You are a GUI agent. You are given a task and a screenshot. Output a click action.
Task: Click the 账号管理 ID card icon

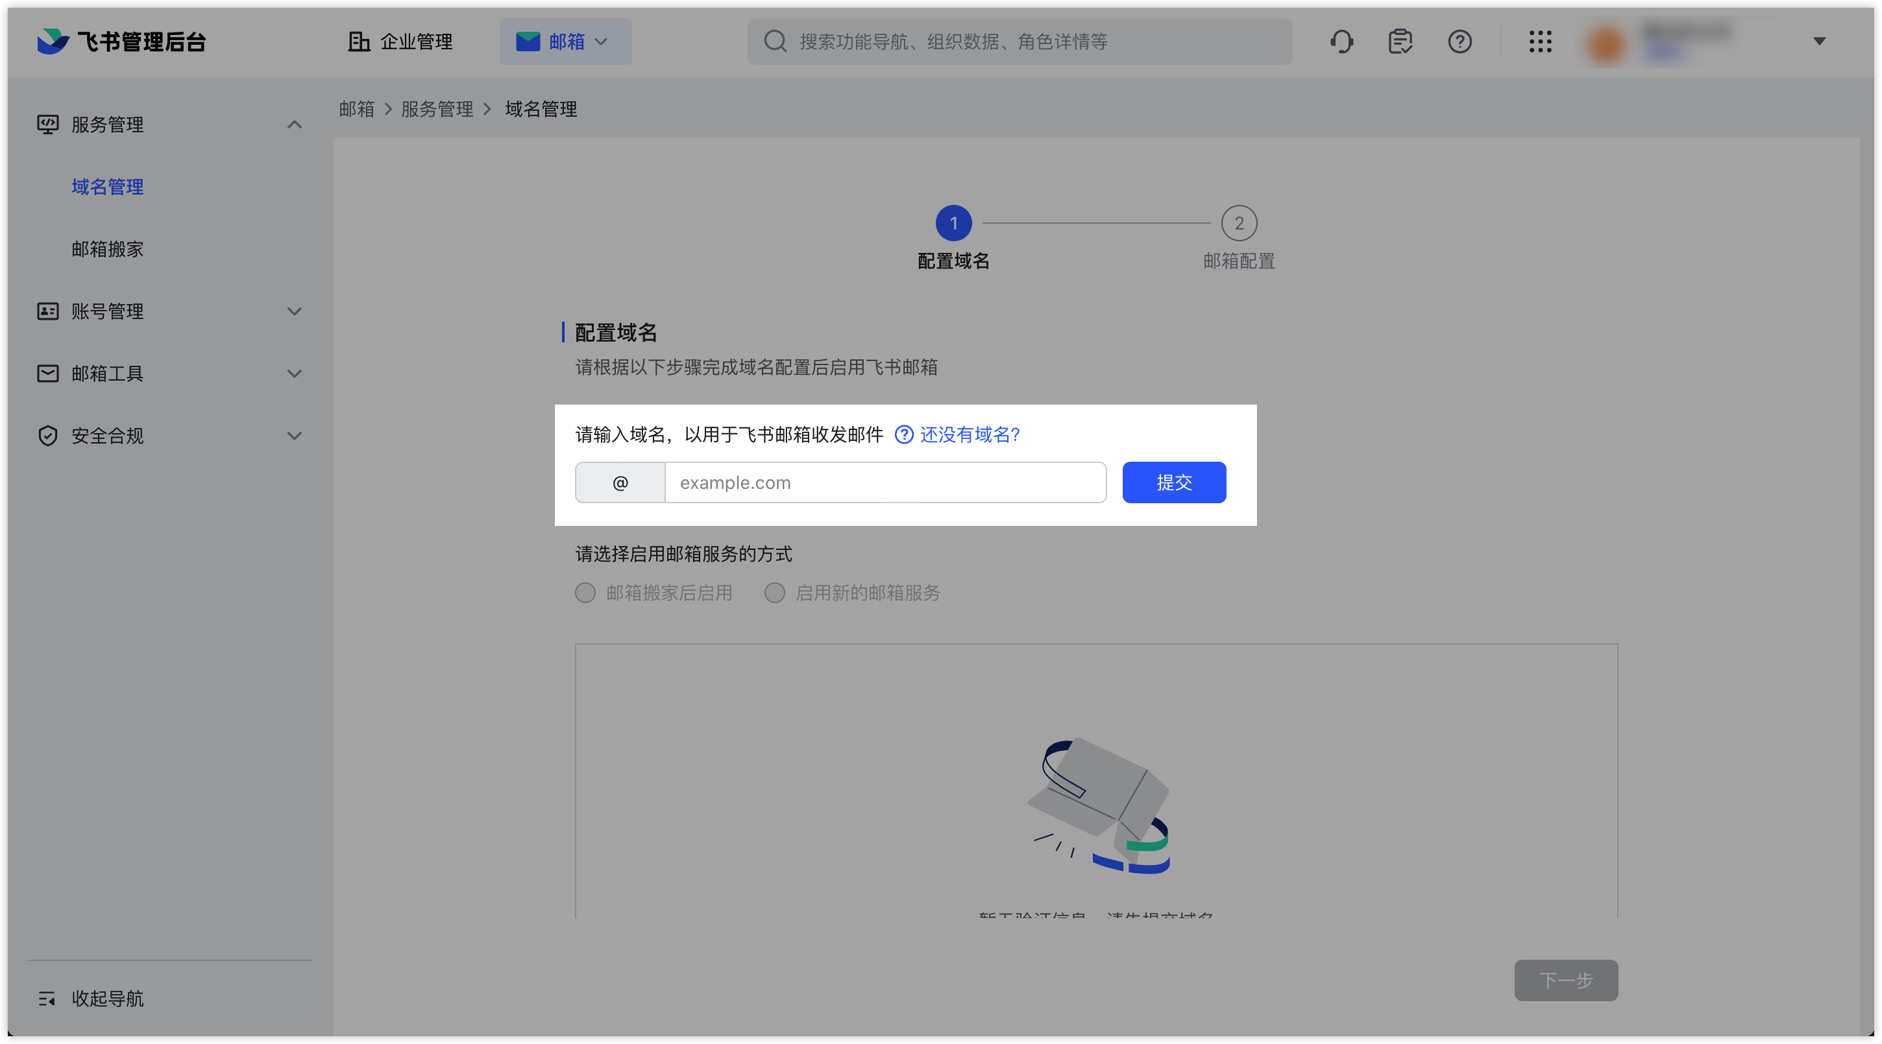click(47, 311)
